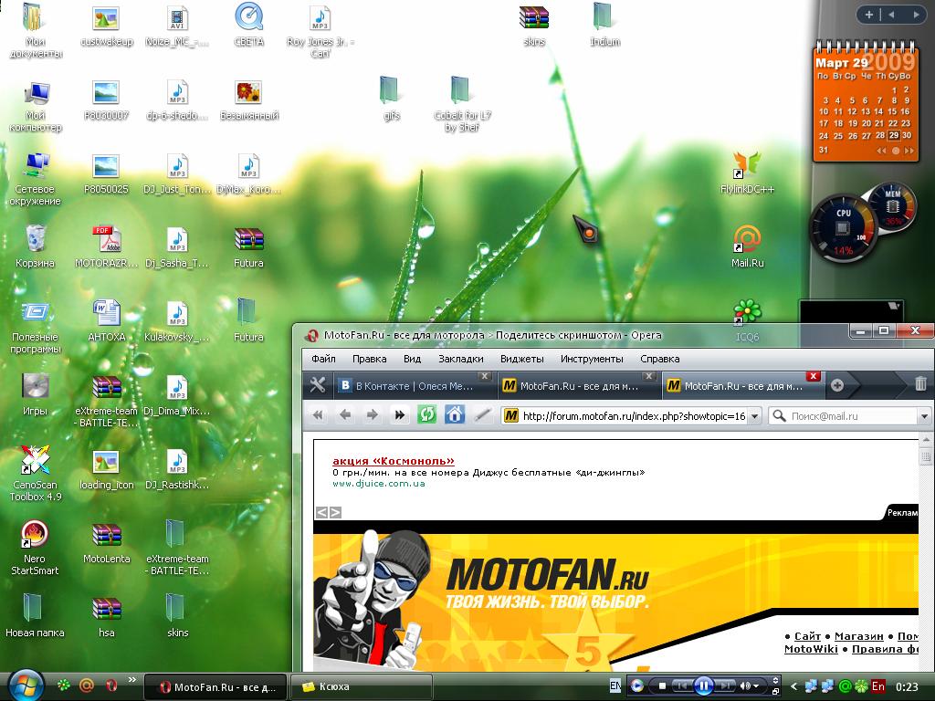This screenshot has width=935, height=701.
Task: Expand the quick launch overflow chevron
Action: point(131,679)
